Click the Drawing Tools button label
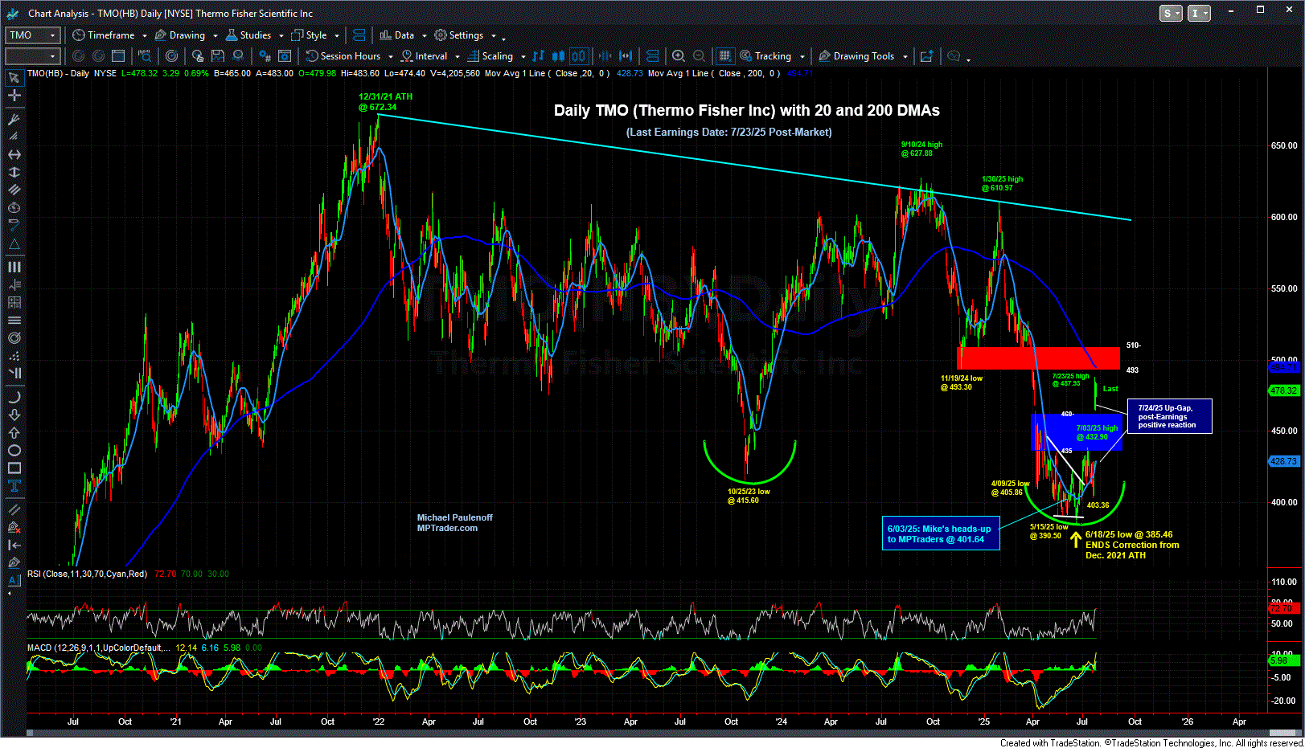This screenshot has height=748, width=1305. [864, 56]
